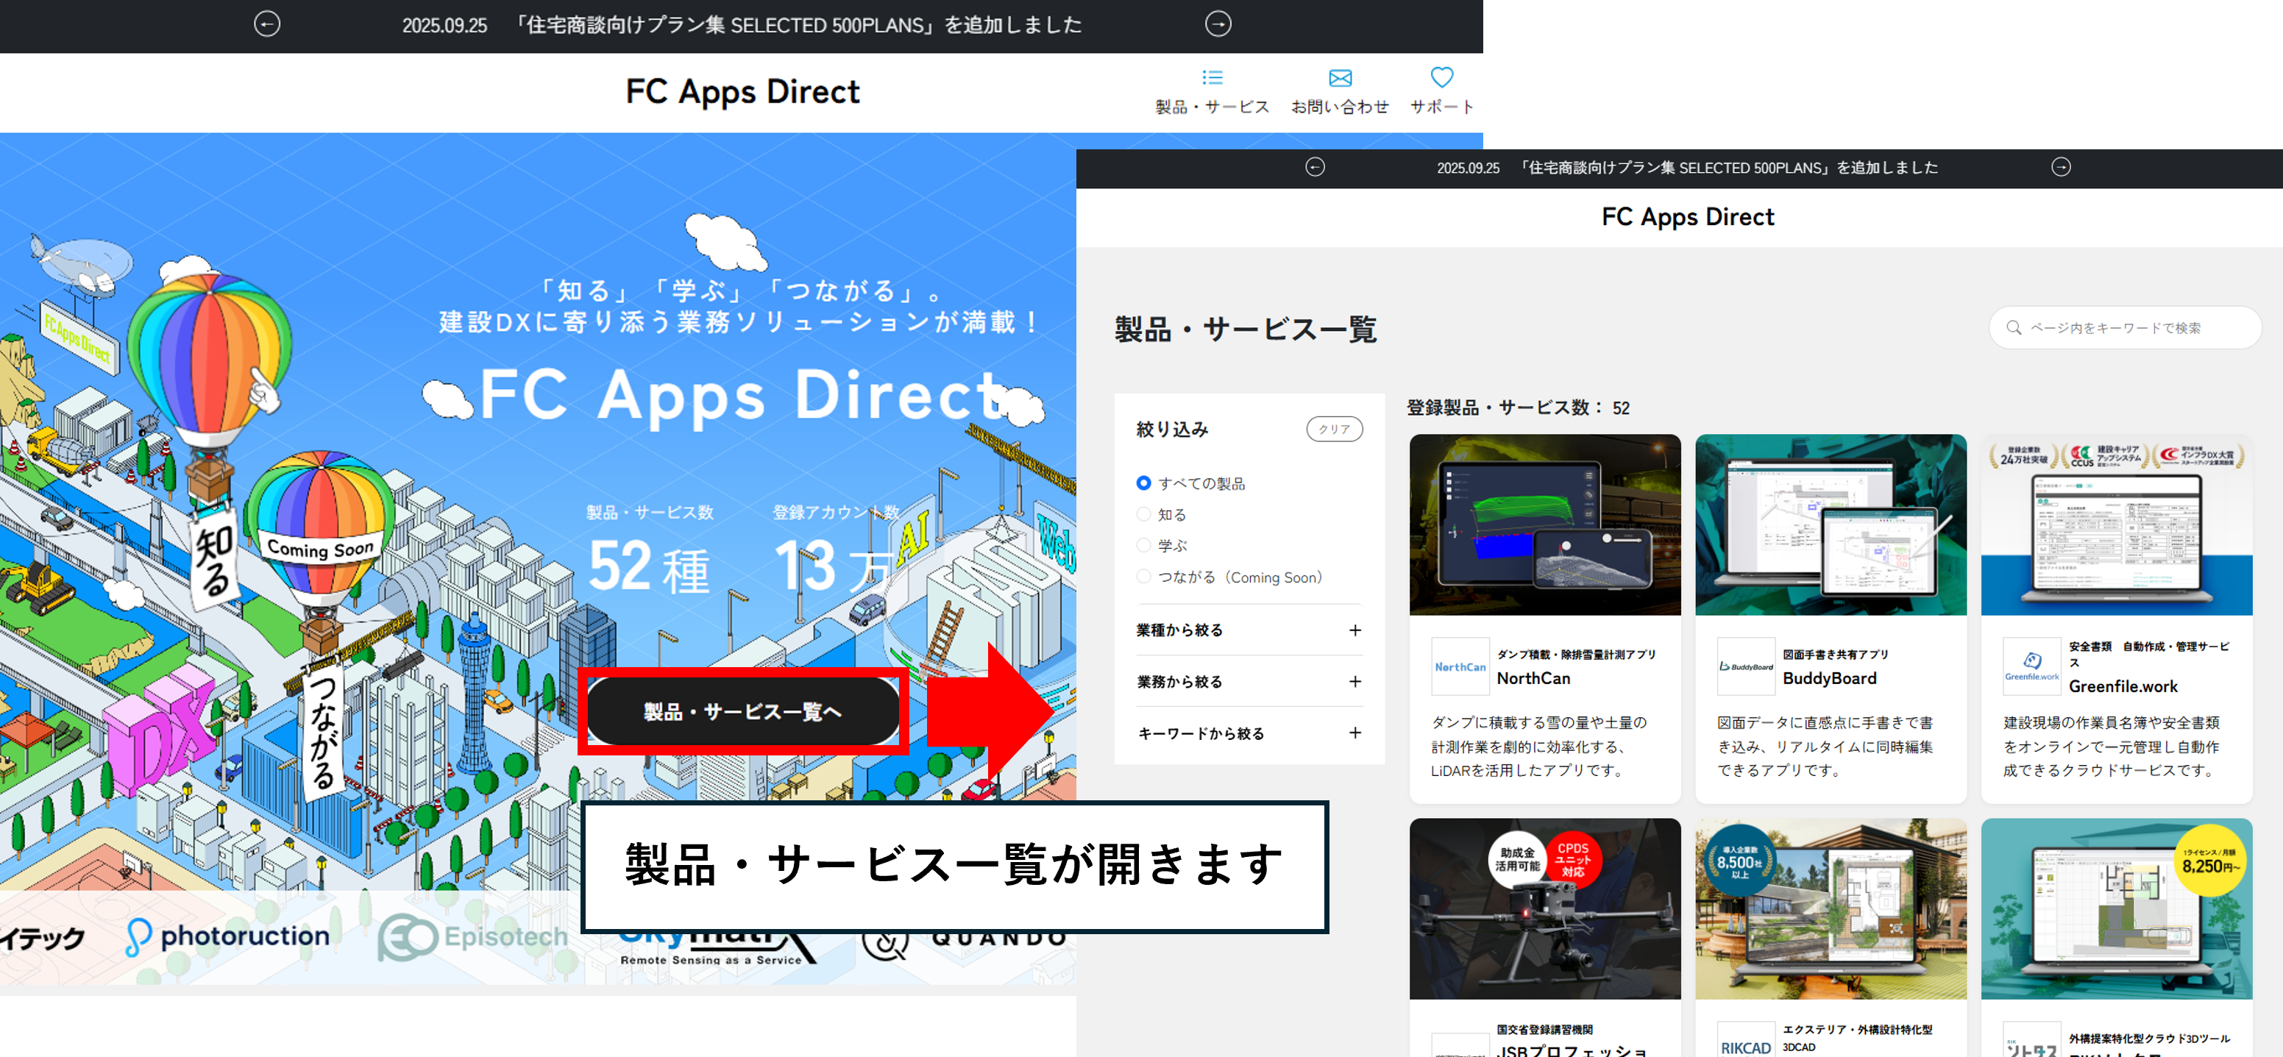The width and height of the screenshot is (2283, 1057).
Task: Click next arrow in right-side news banner
Action: [2061, 166]
